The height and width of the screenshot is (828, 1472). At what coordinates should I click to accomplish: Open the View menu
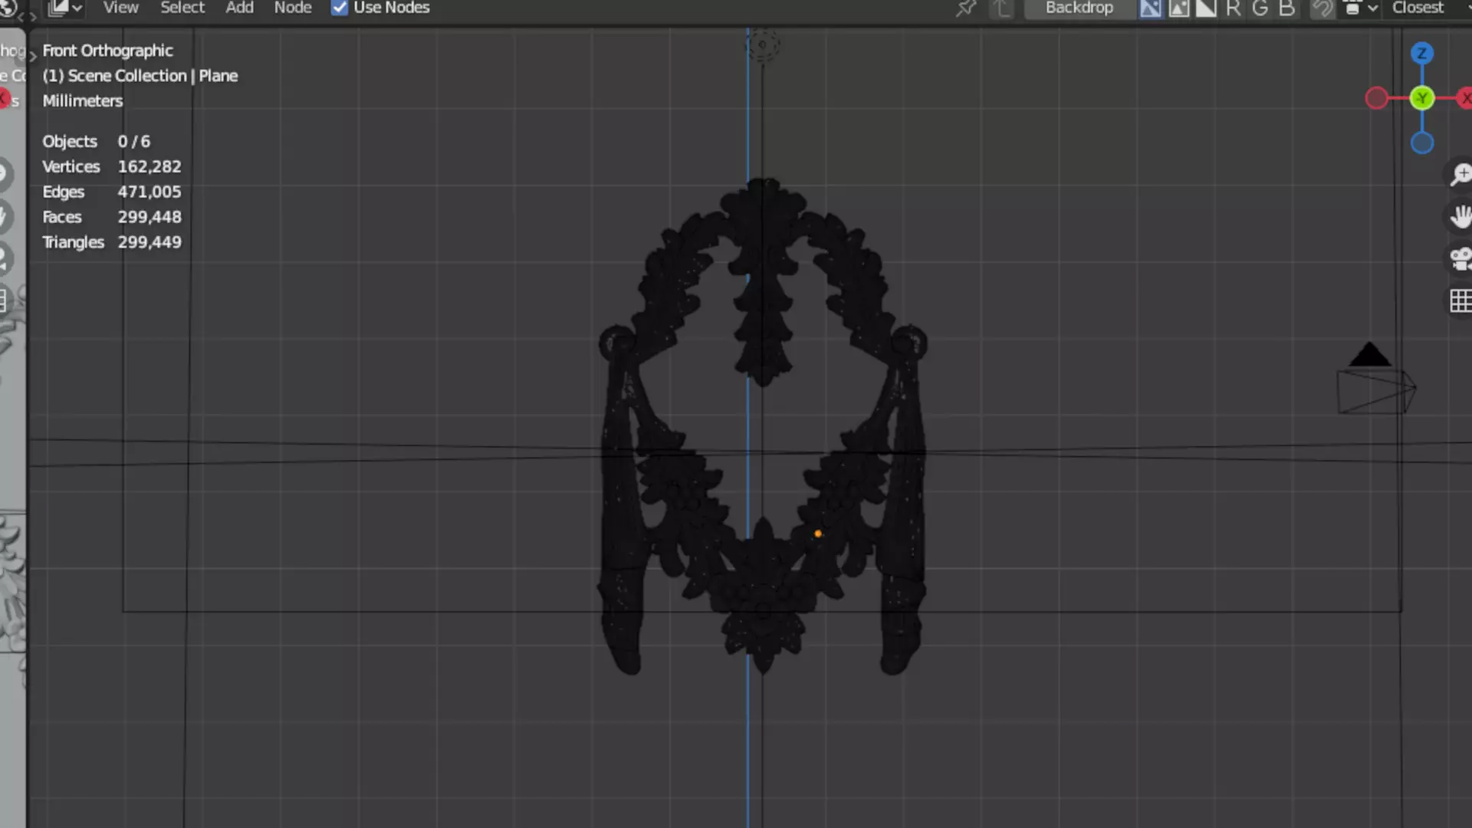(x=120, y=8)
